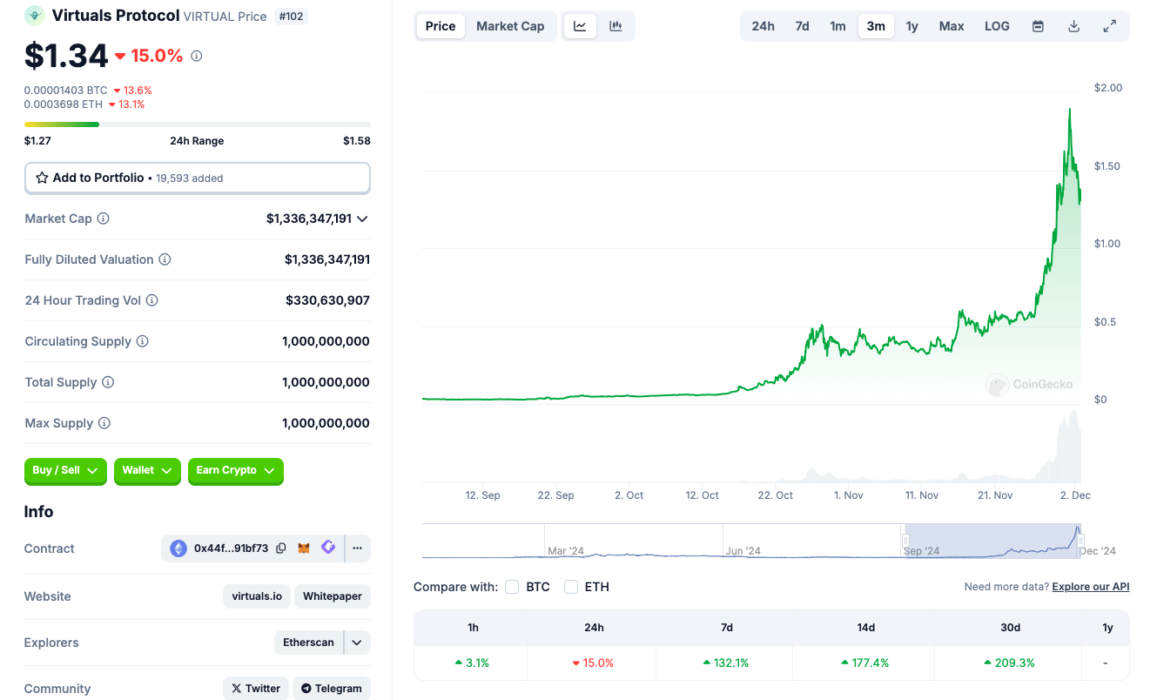Click Explore our API link
This screenshot has height=700, width=1157.
pyautogui.click(x=1091, y=587)
